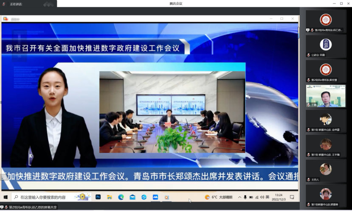
Task: Select participant 王宇瀚 tile
Action: coord(326,146)
